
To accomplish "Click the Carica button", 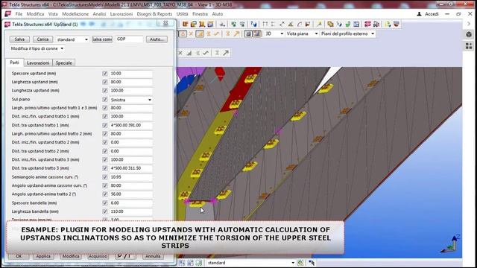I will coord(42,39).
